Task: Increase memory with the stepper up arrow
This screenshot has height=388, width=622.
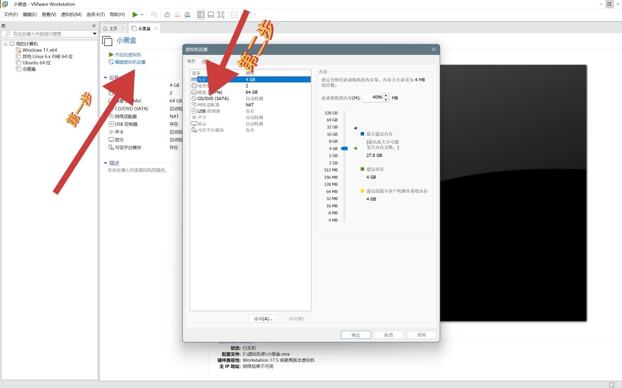Action: (x=386, y=95)
